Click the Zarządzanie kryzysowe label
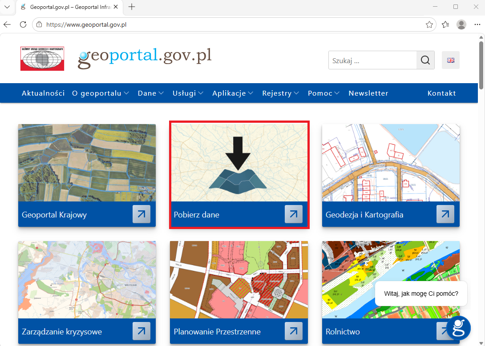485x346 pixels. coord(61,331)
